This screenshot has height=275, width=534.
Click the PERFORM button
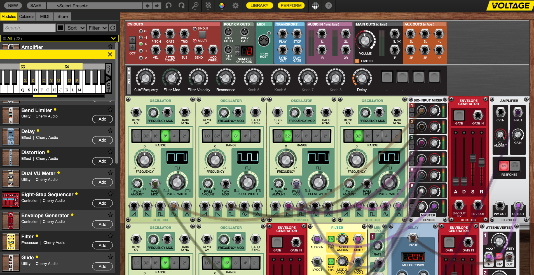pos(291,5)
